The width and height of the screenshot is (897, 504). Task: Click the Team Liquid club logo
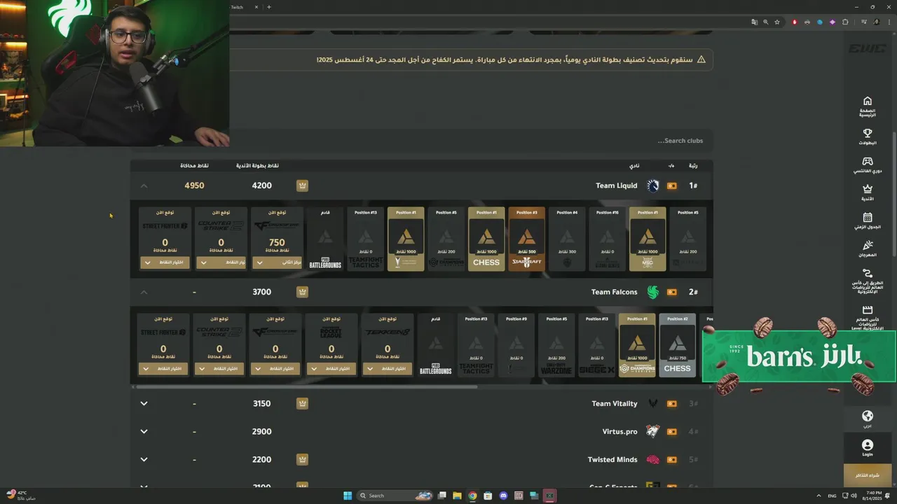click(653, 185)
